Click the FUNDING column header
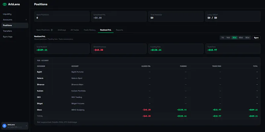Screen dimensions: 265x132 click(183, 66)
